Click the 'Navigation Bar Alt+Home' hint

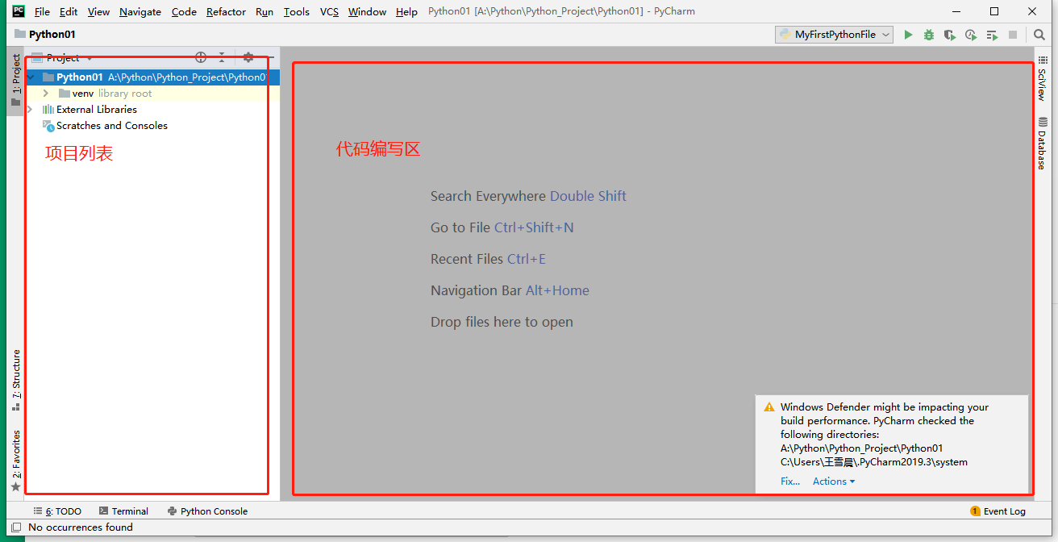(510, 290)
